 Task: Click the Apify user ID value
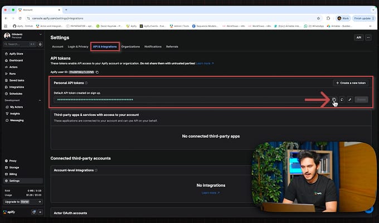(x=81, y=72)
